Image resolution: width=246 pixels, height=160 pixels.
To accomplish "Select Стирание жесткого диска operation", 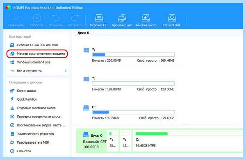I will (x=36, y=108).
